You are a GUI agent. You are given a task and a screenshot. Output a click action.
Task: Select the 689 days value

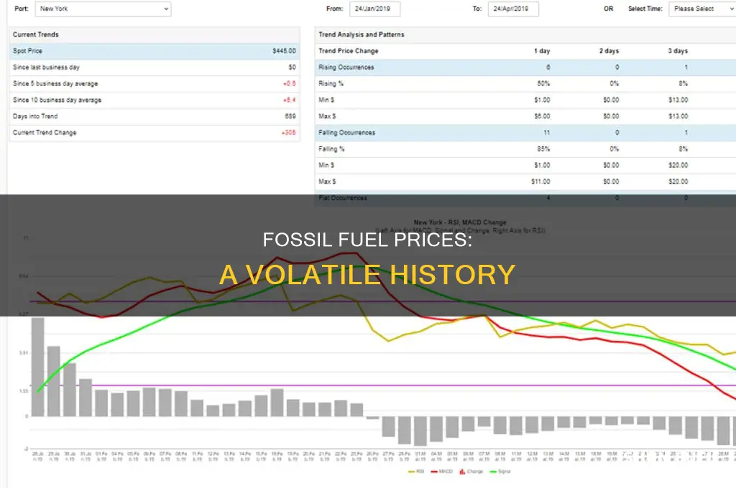point(290,116)
